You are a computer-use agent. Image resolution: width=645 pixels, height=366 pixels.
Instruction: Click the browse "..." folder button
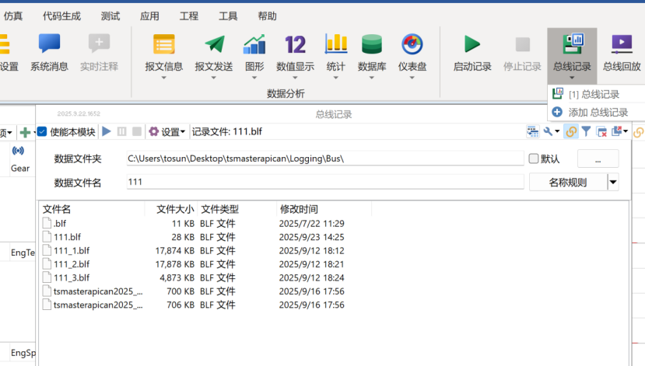click(598, 159)
